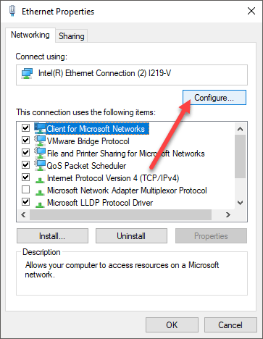Enable Microsoft Network Adapter Multiplexor Protocol checkbox
This screenshot has height=339, width=263.
(25, 190)
